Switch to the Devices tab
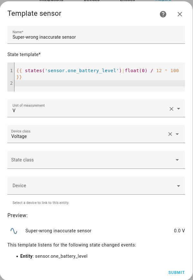Viewport: 193px width, 280px height. click(92, 1)
